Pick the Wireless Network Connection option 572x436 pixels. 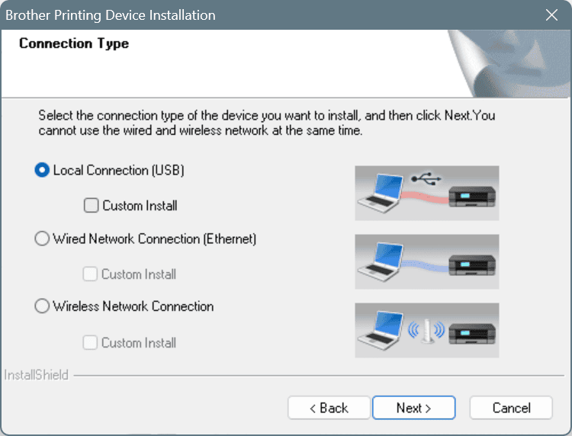tap(43, 306)
